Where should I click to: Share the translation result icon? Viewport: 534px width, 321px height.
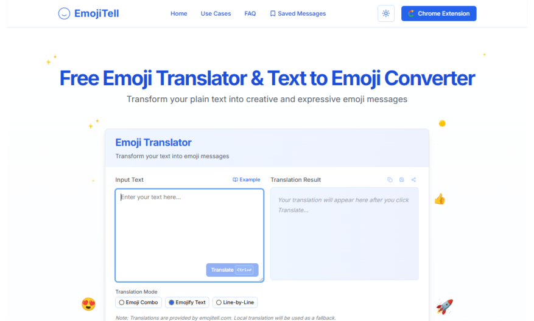click(413, 179)
